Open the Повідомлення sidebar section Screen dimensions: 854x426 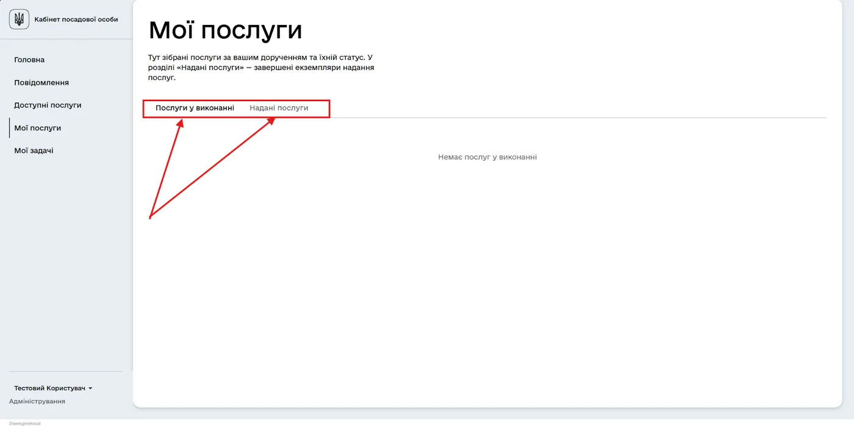point(41,82)
